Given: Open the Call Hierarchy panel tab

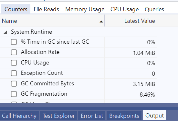Looking at the screenshot, I should click(19, 116).
